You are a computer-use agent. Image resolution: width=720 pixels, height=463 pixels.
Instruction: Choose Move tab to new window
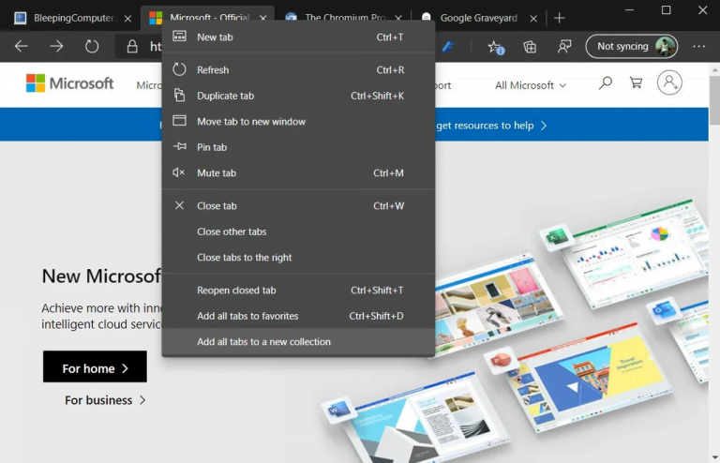pyautogui.click(x=298, y=121)
